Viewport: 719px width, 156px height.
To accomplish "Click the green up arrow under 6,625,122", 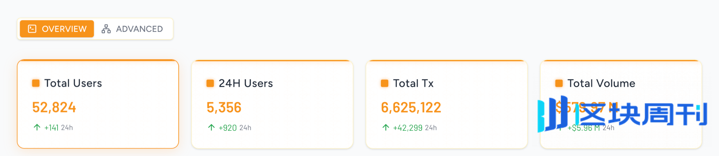I will point(385,127).
